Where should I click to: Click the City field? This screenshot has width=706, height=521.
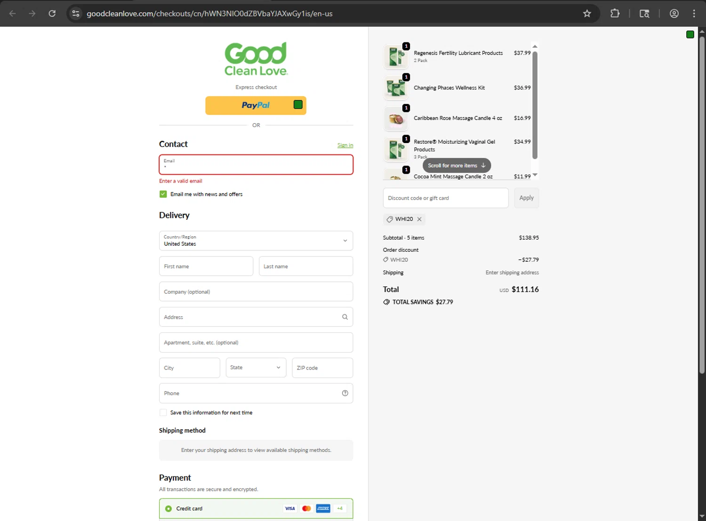point(190,368)
